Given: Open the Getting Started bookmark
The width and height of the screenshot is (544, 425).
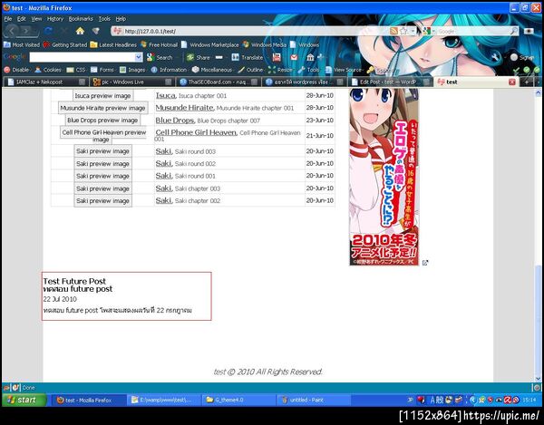Looking at the screenshot, I should [x=65, y=44].
